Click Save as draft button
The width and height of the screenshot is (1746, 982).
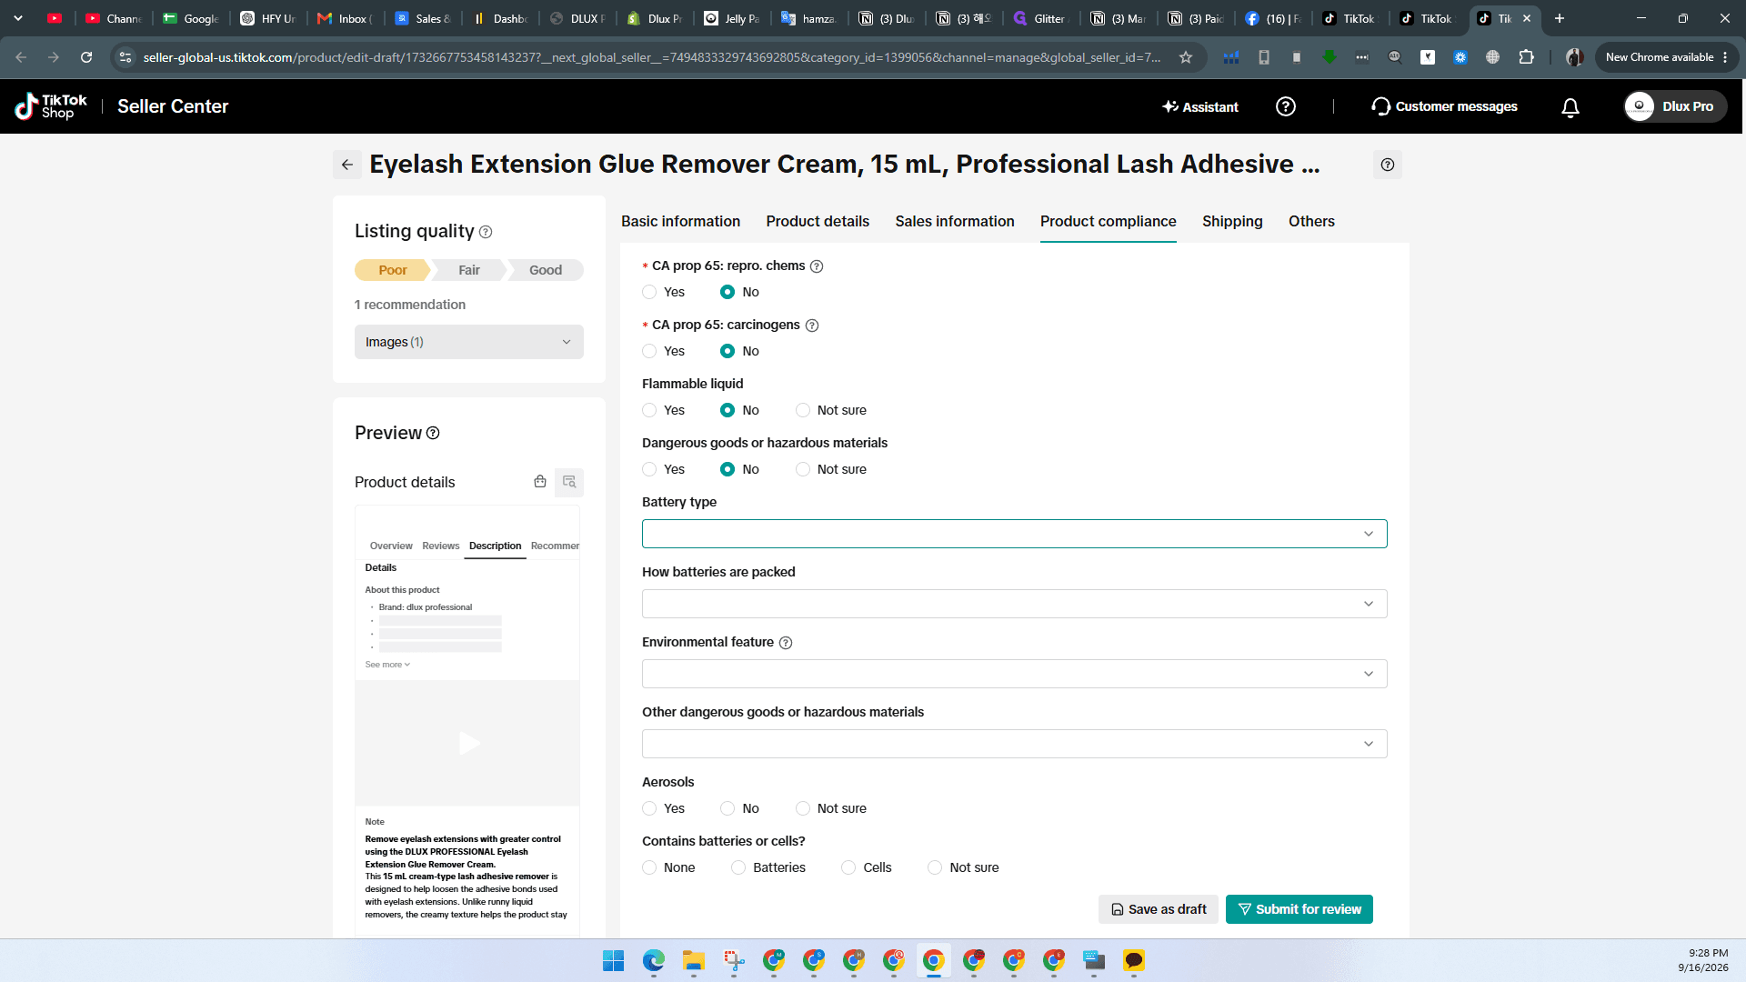pos(1159,909)
